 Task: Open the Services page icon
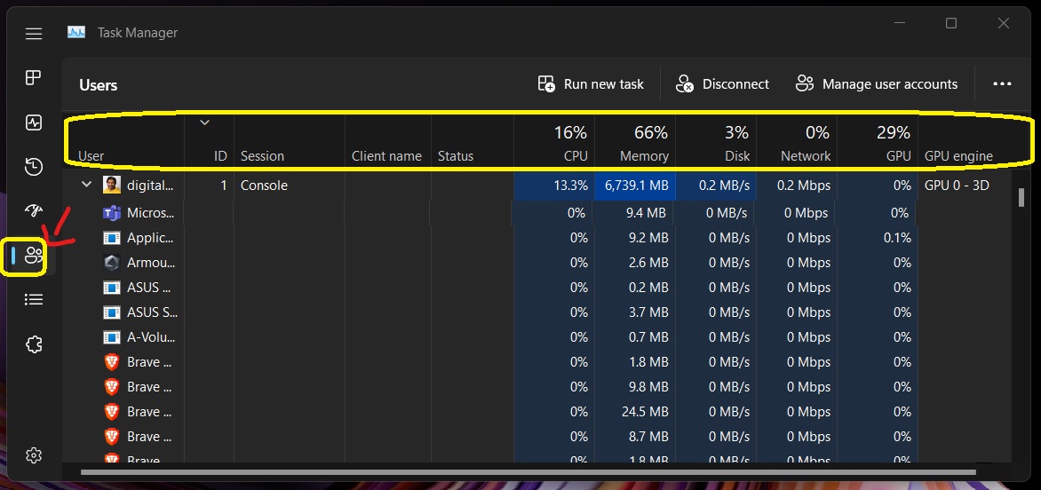[x=34, y=344]
